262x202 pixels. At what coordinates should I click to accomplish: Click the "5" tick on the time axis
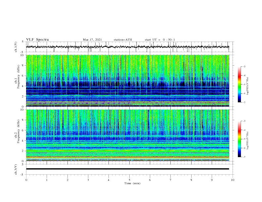click(129, 180)
